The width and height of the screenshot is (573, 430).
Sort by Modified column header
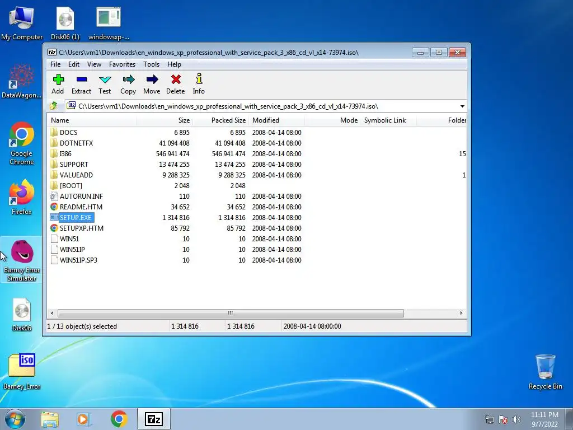pos(276,120)
